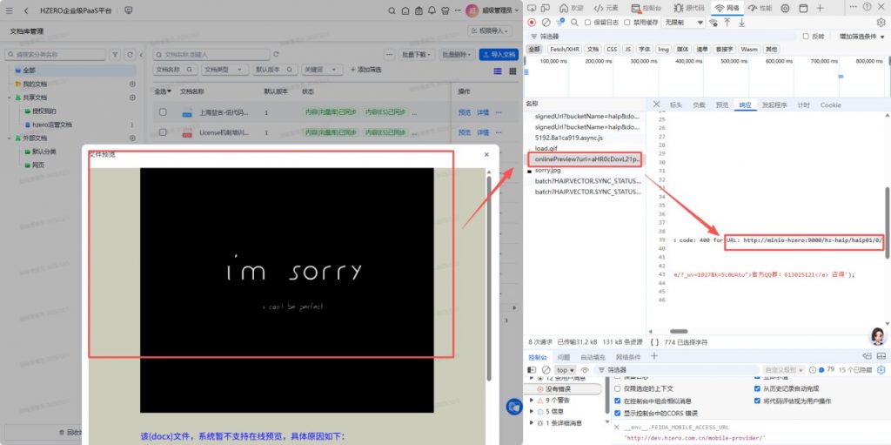Expand the 9 个警告 console group
This screenshot has width=891, height=445.
click(532, 400)
